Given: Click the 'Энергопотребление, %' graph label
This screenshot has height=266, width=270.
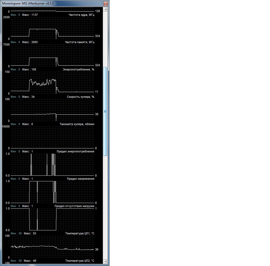Looking at the screenshot, I should [x=78, y=69].
